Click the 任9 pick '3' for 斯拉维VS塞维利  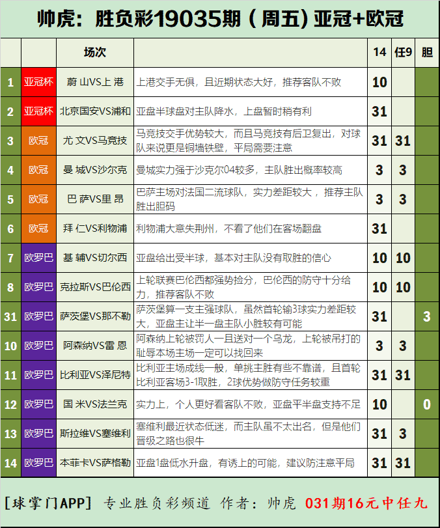point(403,434)
